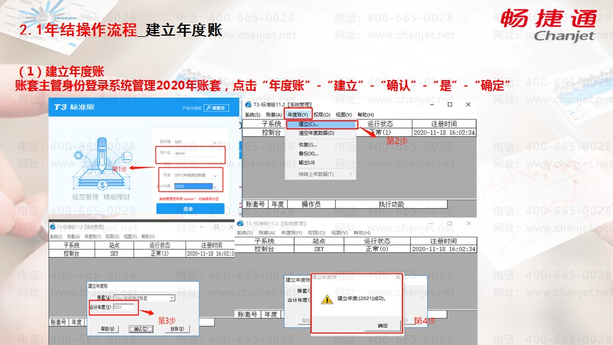
Task: Click the 账套号 column header in the top-right window
Action: point(255,204)
